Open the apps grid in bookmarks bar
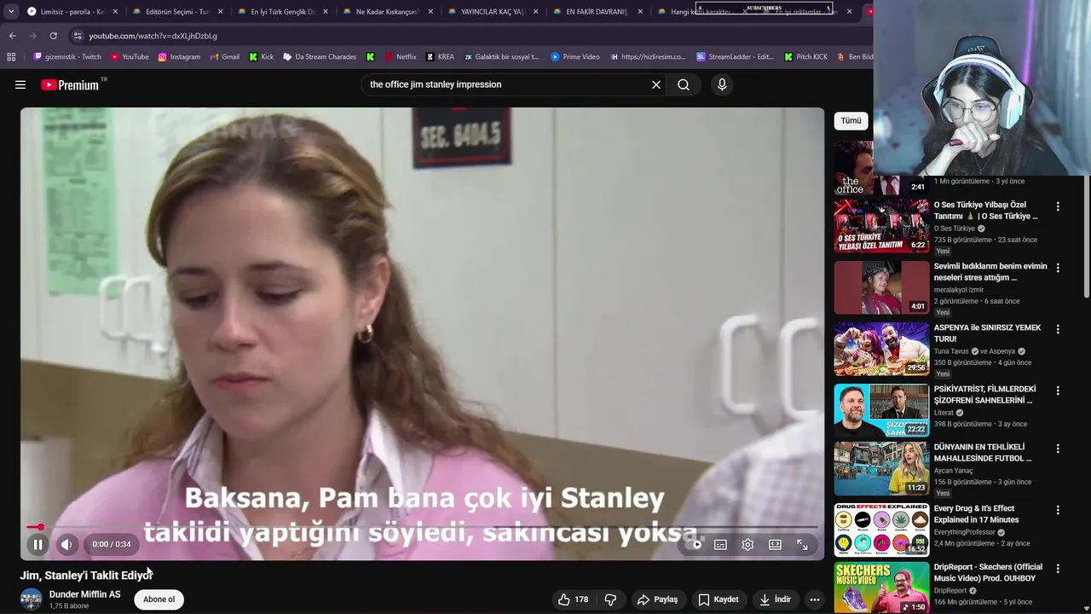The height and width of the screenshot is (614, 1091). (11, 57)
